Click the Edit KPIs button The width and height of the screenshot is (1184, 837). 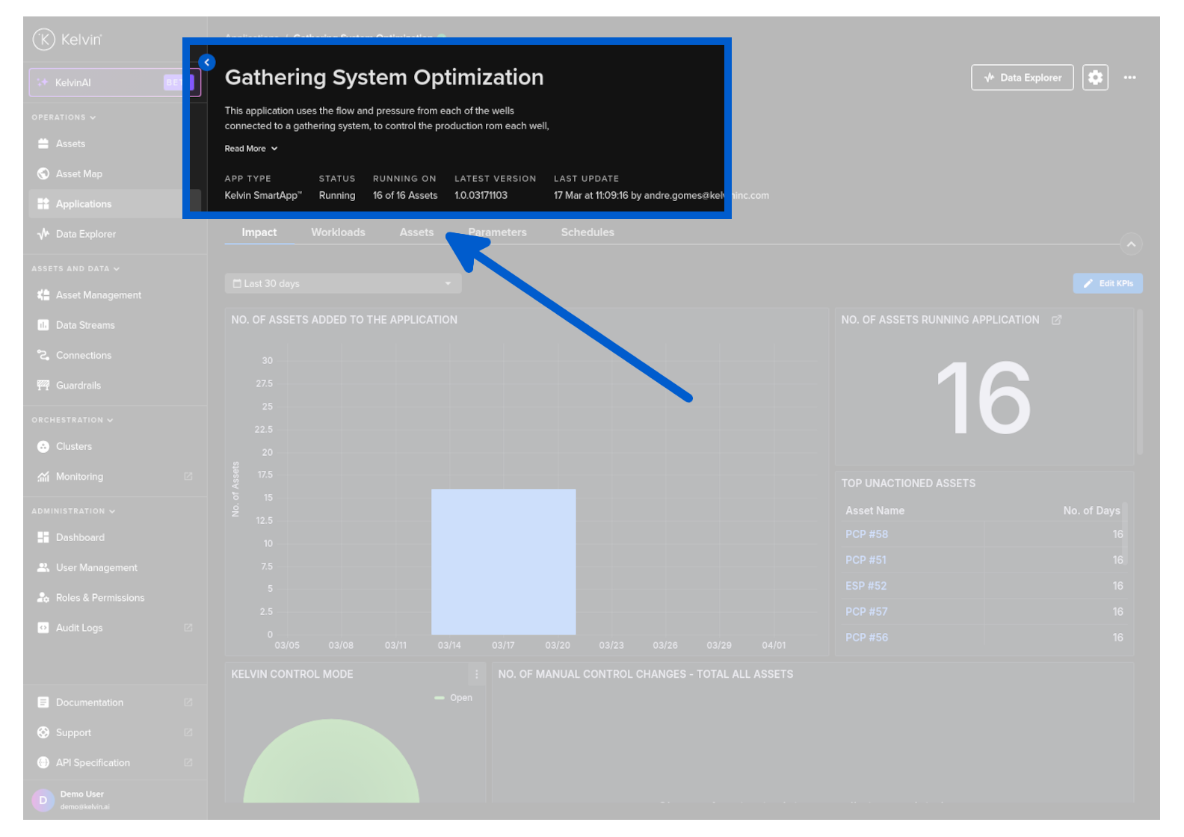coord(1107,284)
